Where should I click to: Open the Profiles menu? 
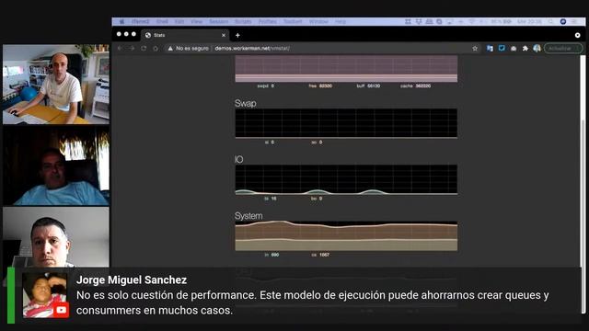pyautogui.click(x=268, y=22)
